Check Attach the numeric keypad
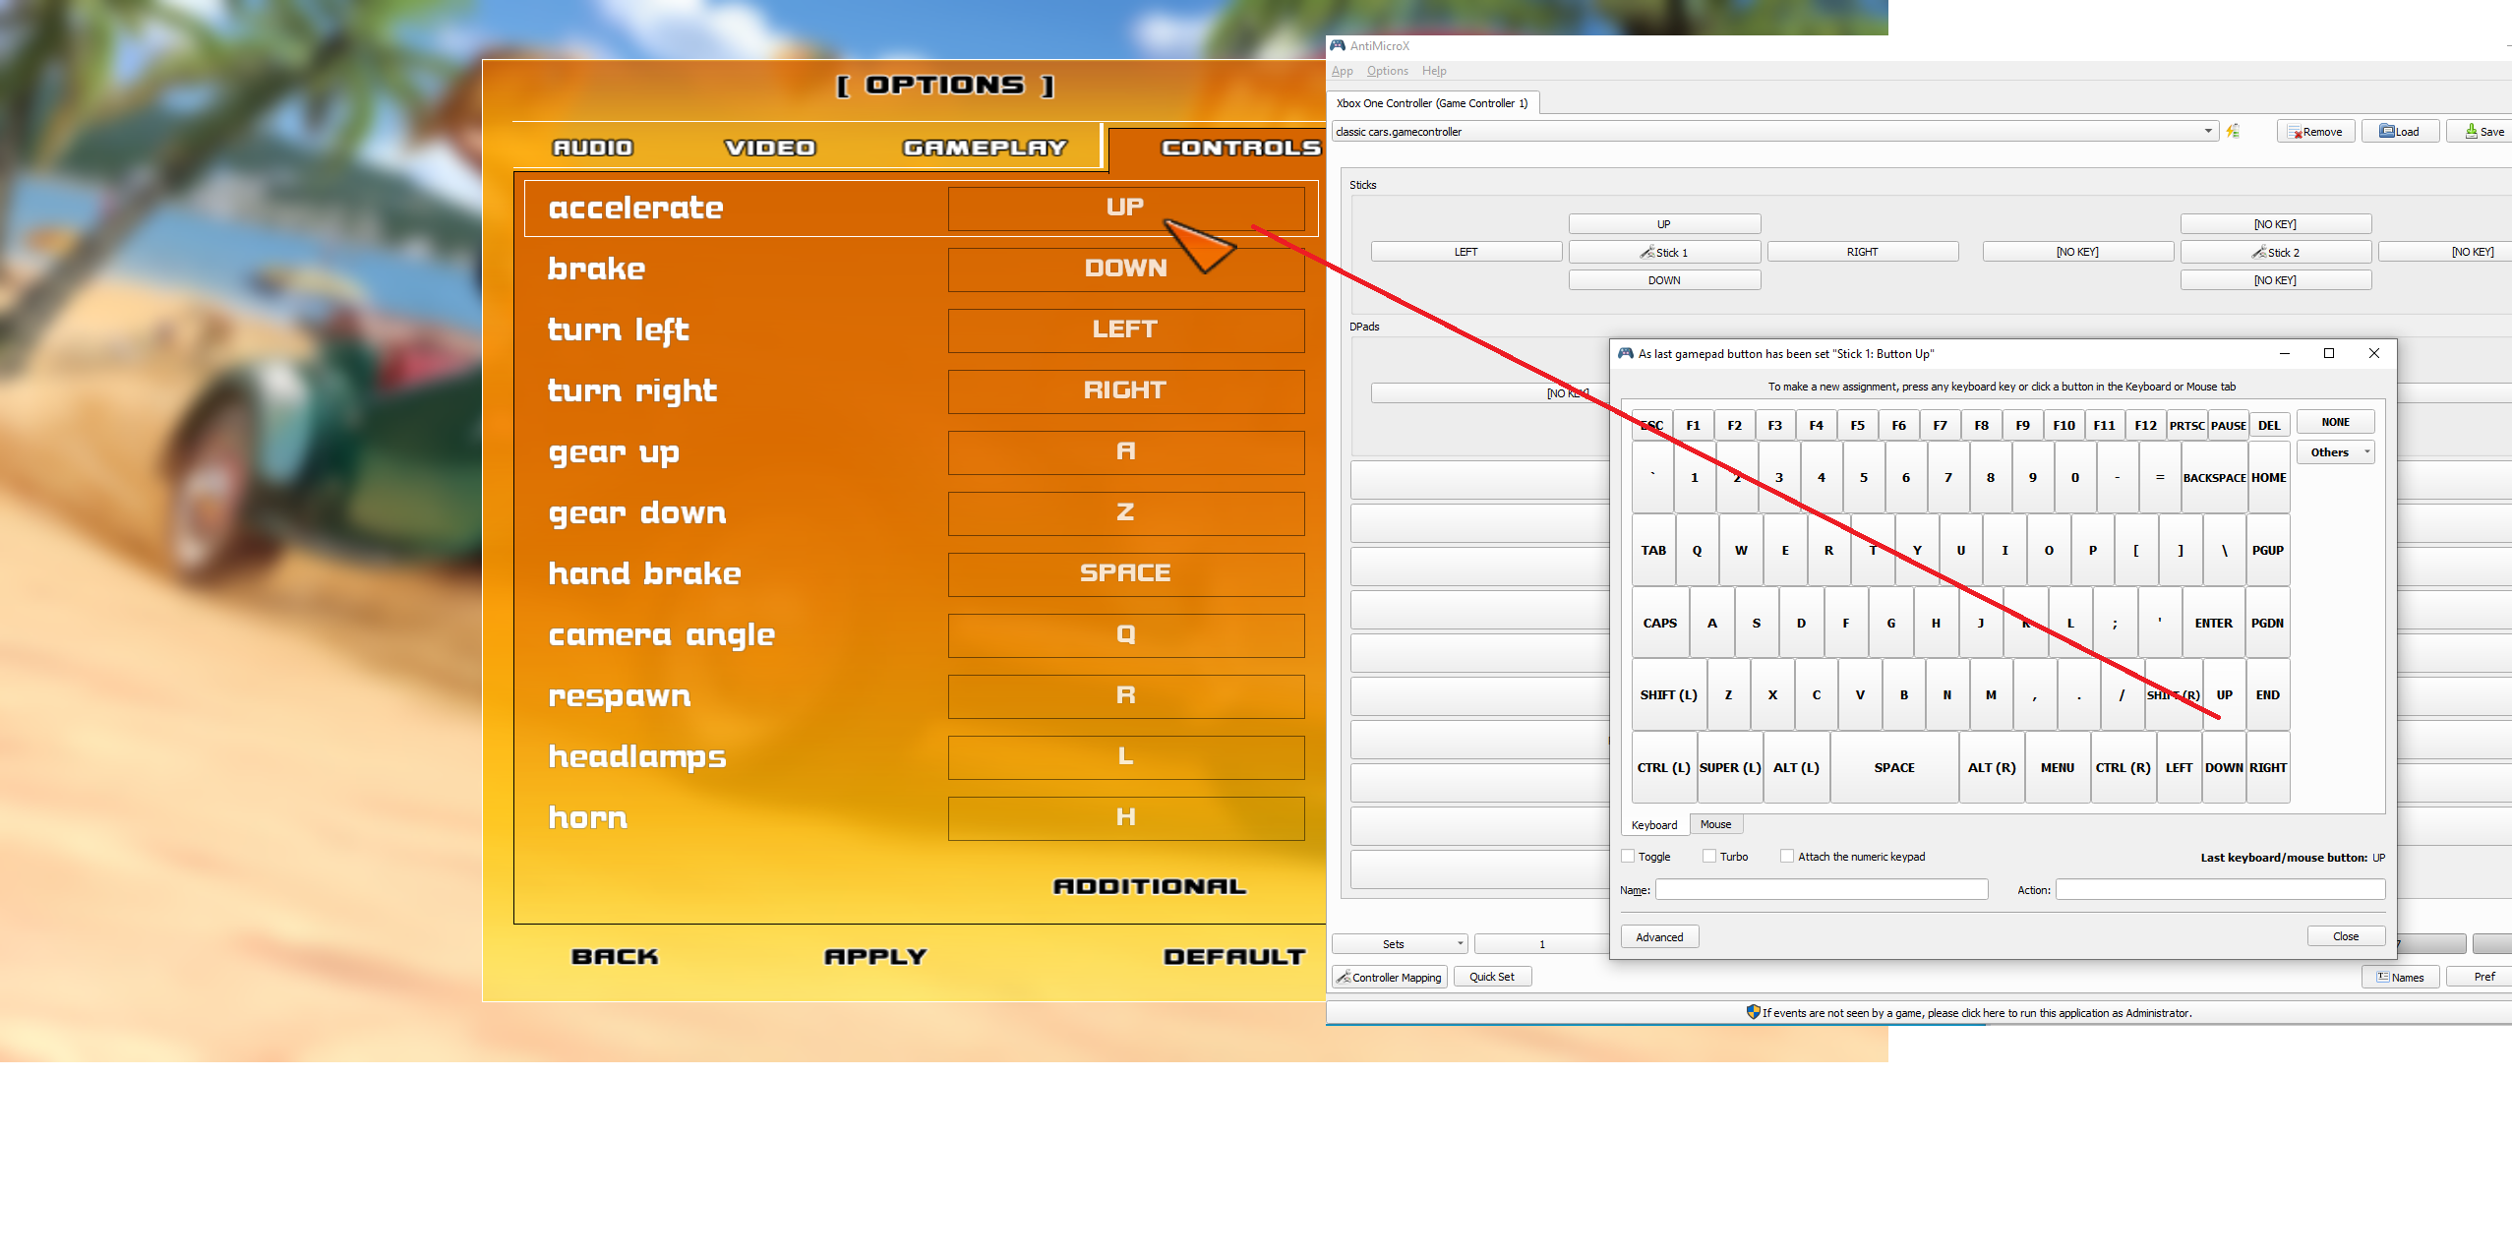Screen dimensions: 2512x1256 [1787, 857]
